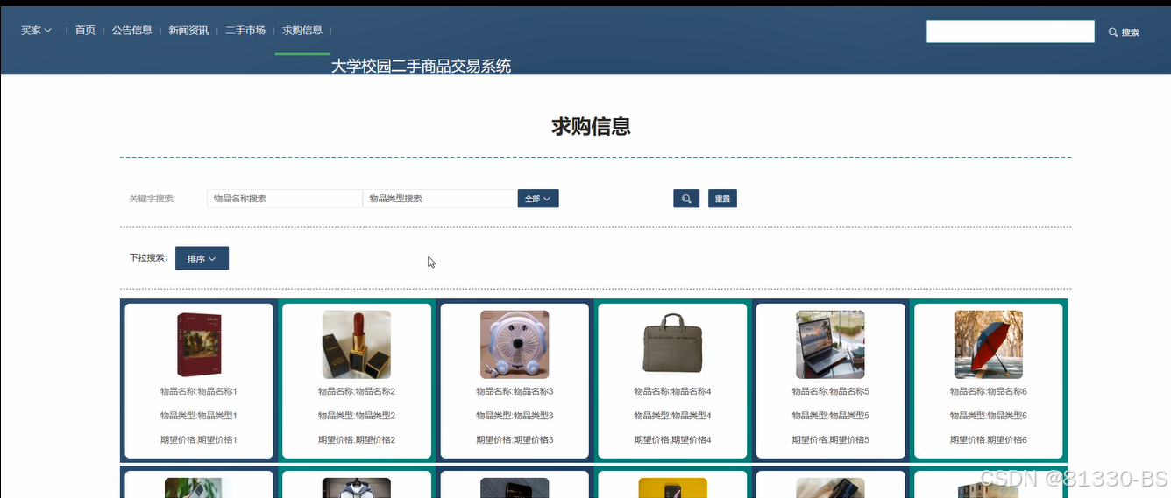
Task: Click text 期望价格:期望价格3
Action: (x=515, y=440)
